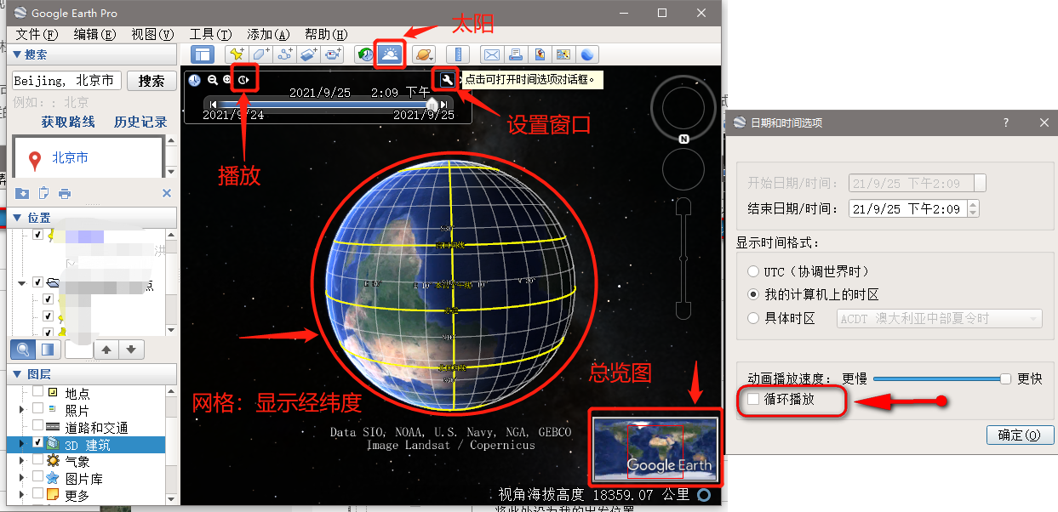Zoom out the time slider range
The height and width of the screenshot is (512, 1058).
[x=213, y=80]
